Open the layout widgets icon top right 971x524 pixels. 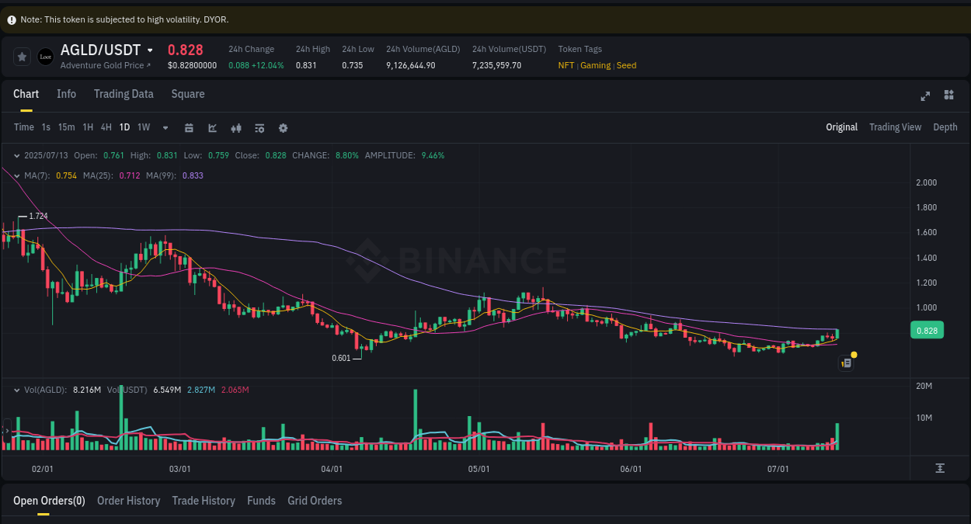948,95
